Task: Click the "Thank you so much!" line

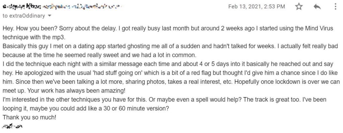Action: (29, 117)
